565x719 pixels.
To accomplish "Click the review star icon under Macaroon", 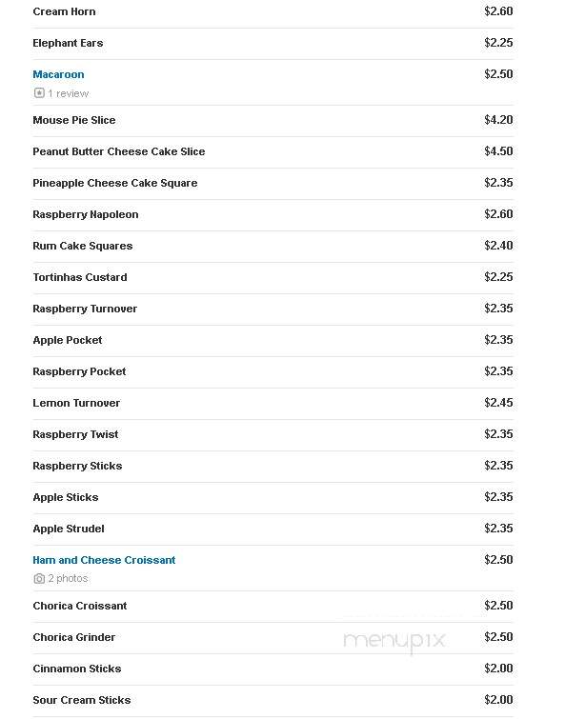I will coord(39,93).
